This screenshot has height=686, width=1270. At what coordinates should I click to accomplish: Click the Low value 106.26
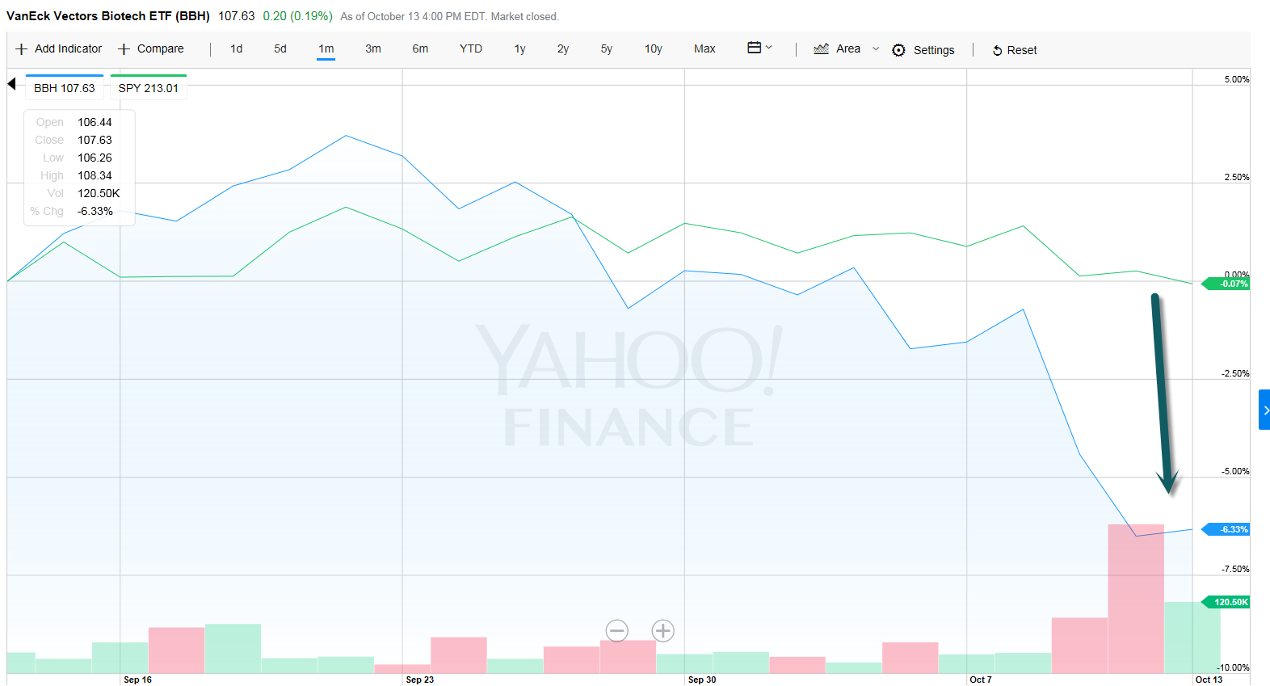[x=95, y=158]
